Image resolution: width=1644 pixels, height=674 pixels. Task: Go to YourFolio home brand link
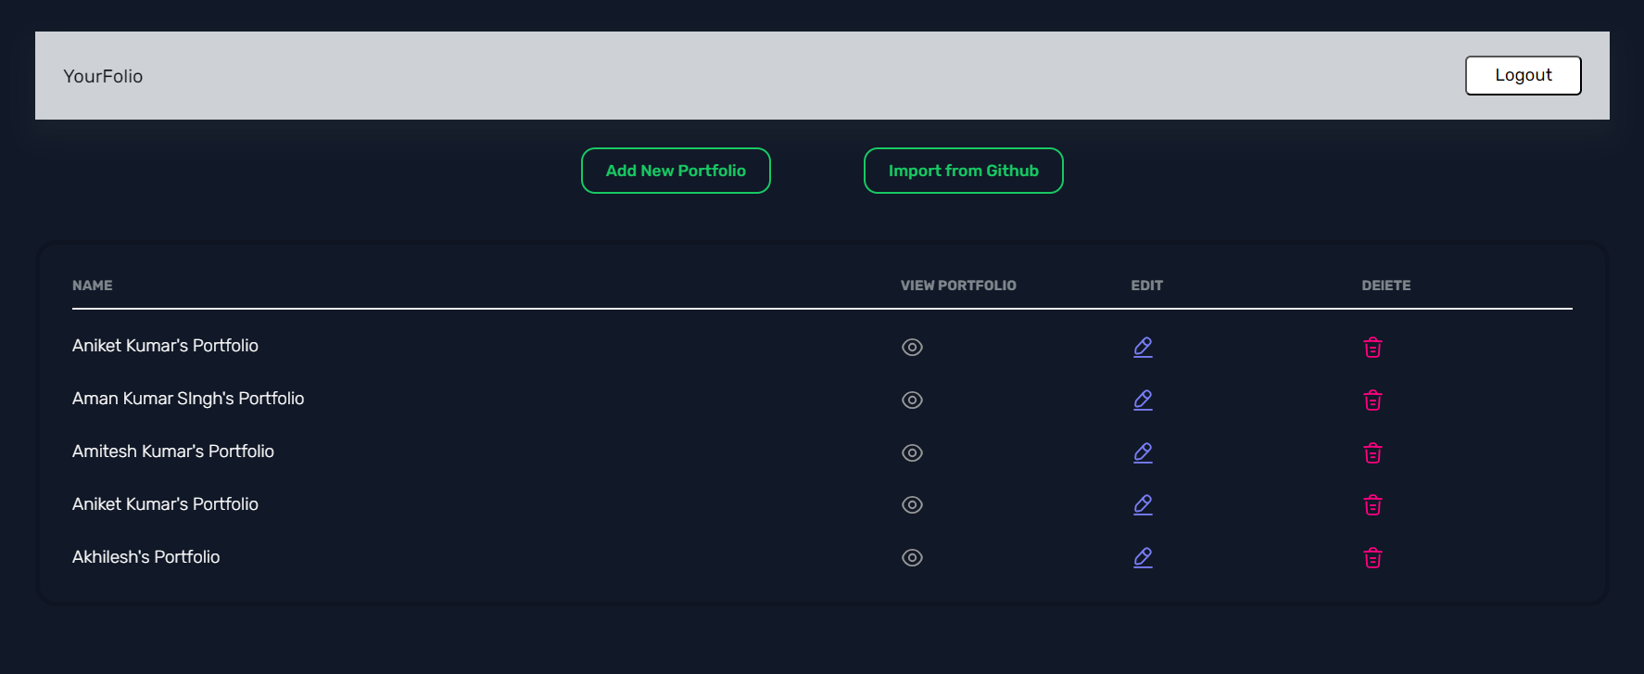pyautogui.click(x=103, y=76)
